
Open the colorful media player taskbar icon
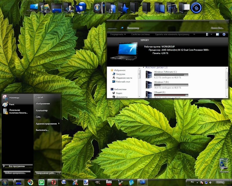coord(30,183)
